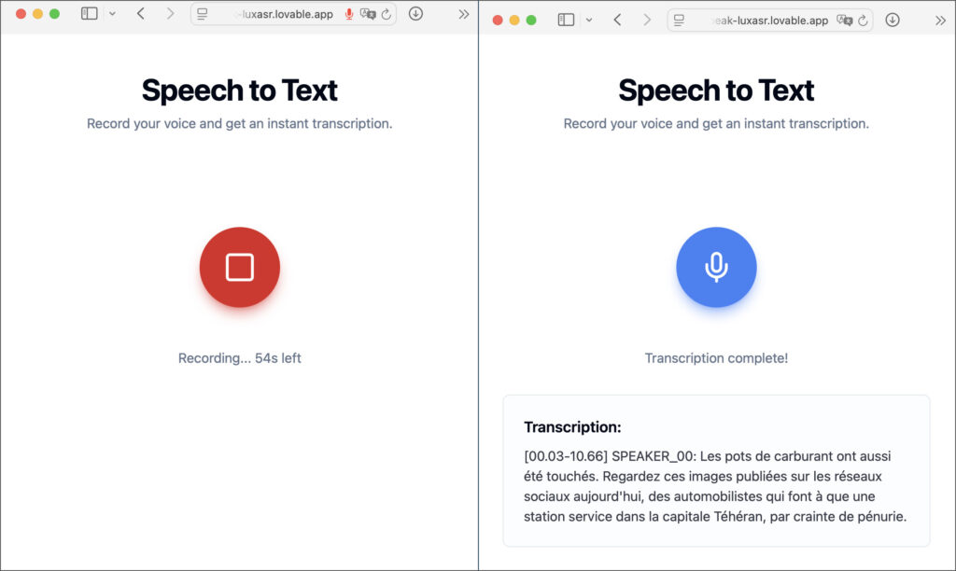
Task: Show downloads in the transcription-complete window
Action: [x=893, y=20]
